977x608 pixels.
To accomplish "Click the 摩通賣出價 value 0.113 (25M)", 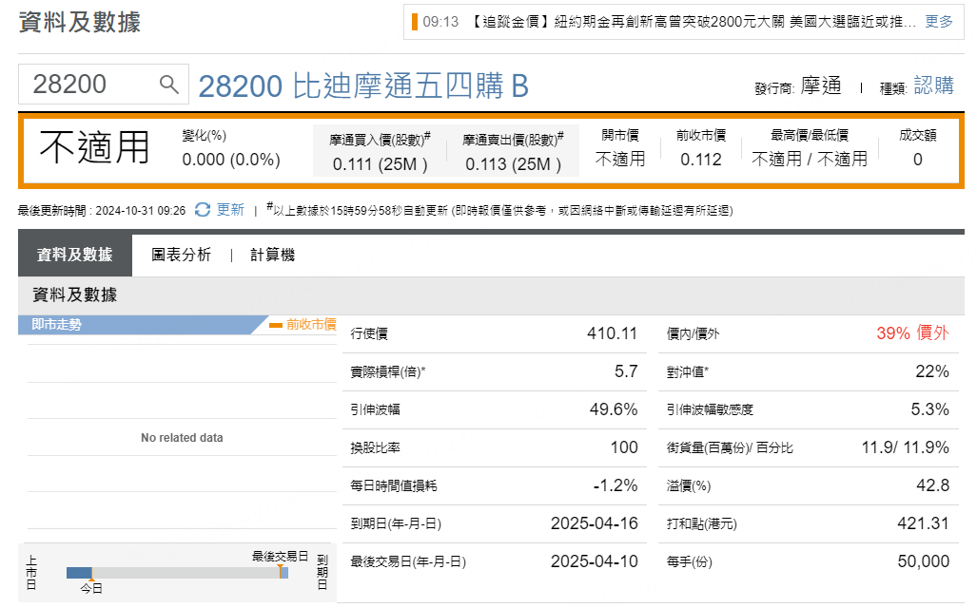I will pyautogui.click(x=514, y=164).
